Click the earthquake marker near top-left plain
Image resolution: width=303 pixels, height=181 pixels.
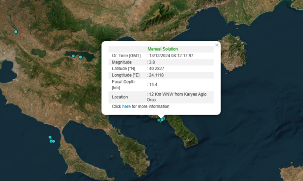point(16,32)
